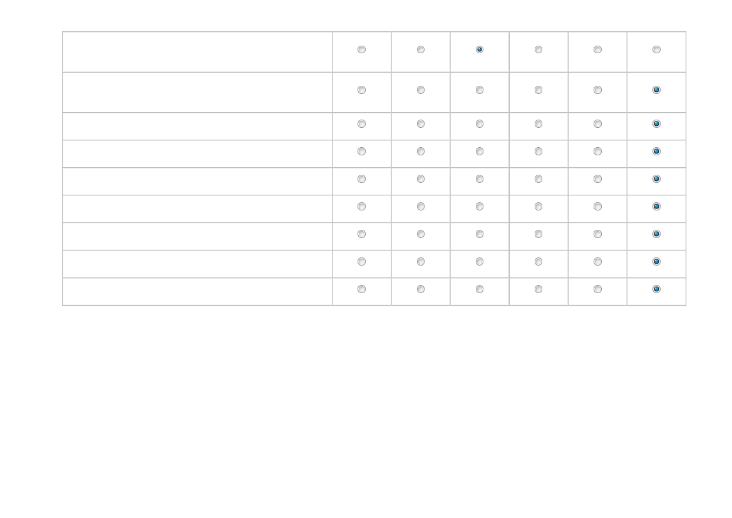Pick fourth radio option in the eighth row
732x518 pixels.
pos(539,262)
